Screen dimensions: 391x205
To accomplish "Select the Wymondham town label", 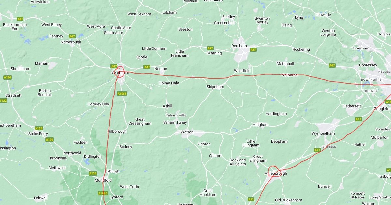I will [323, 134].
